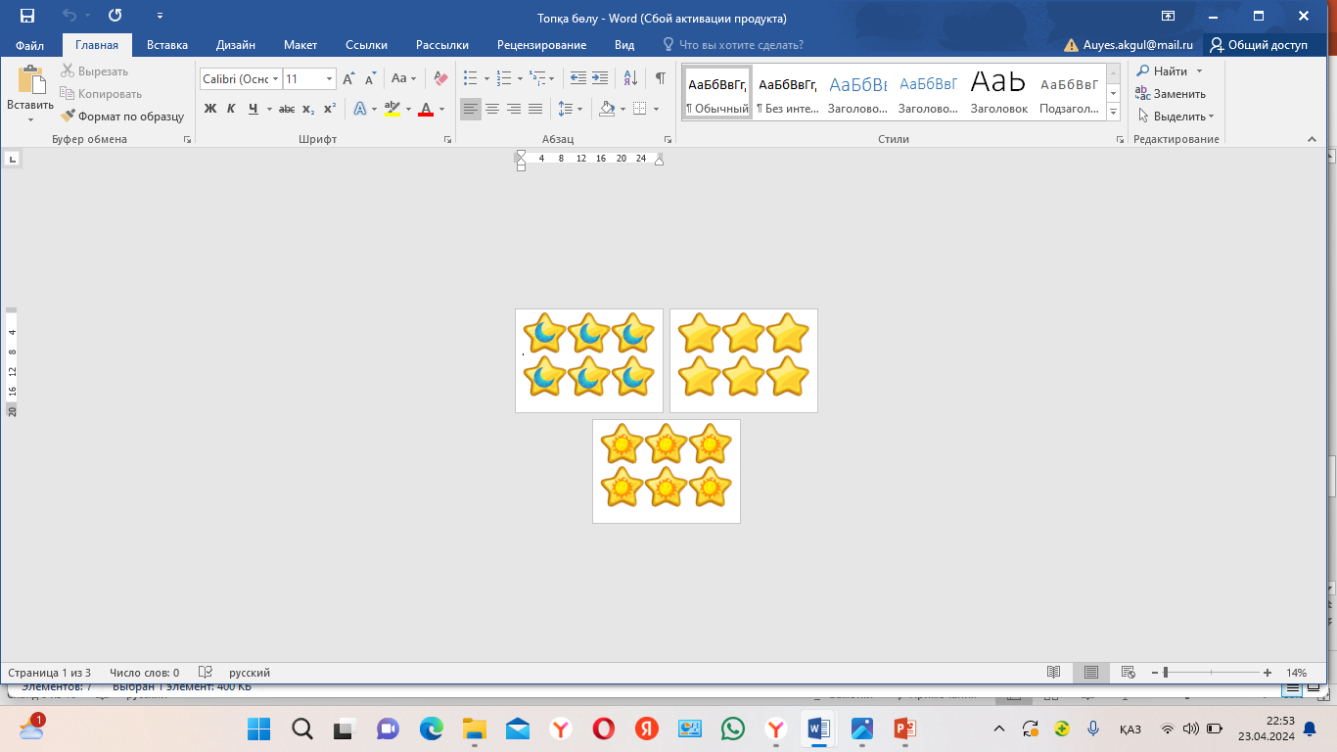This screenshot has height=752, width=1337.
Task: Click the bulleted list icon
Action: tap(470, 78)
